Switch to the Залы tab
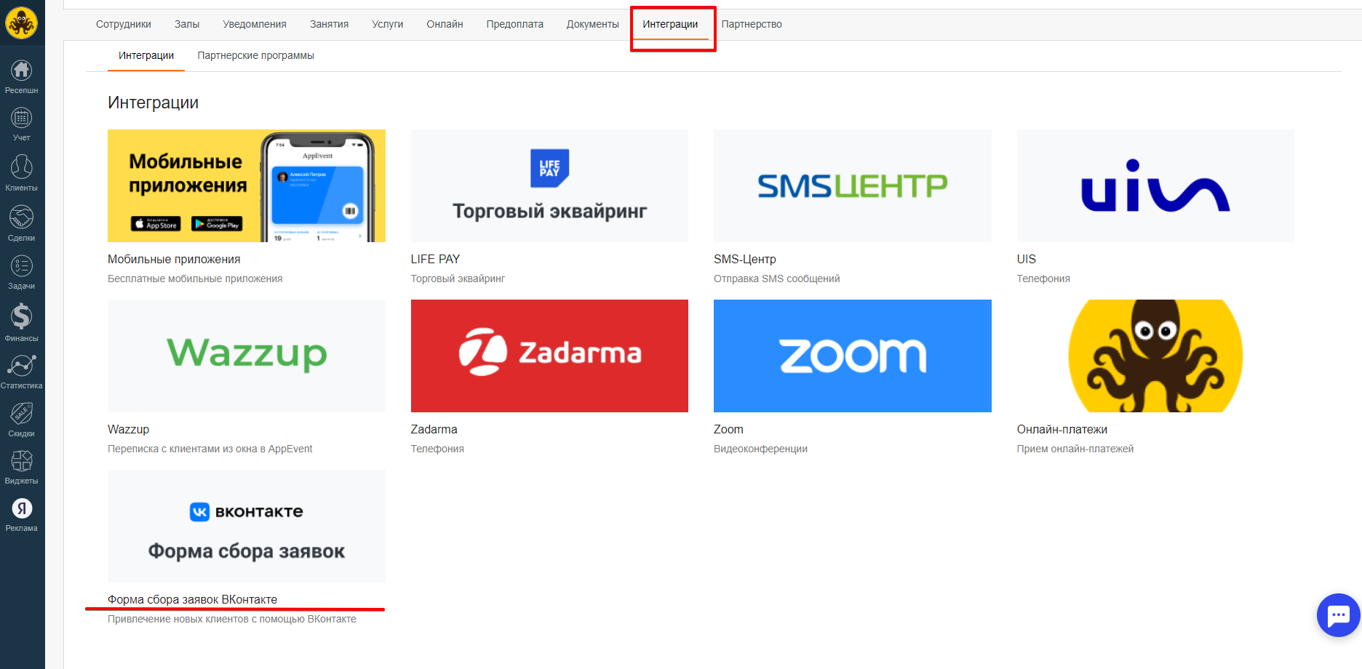This screenshot has height=669, width=1362. (187, 24)
